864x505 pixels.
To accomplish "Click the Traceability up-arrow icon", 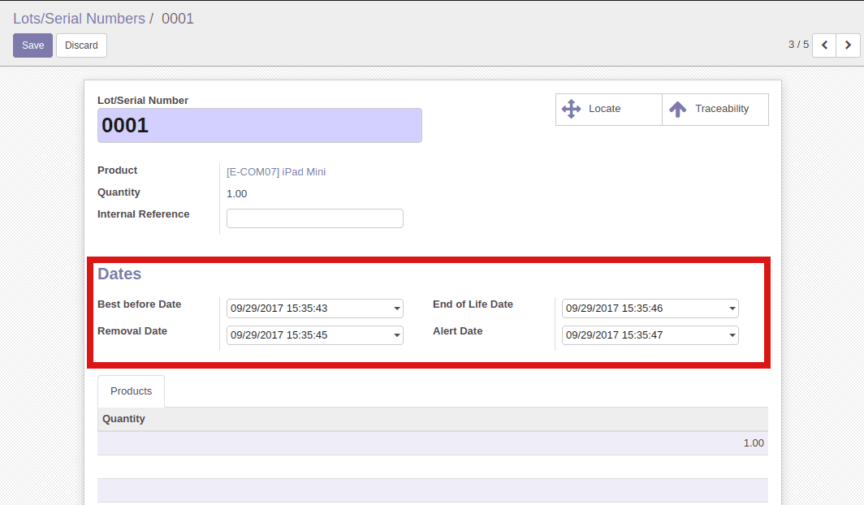I will tap(678, 109).
